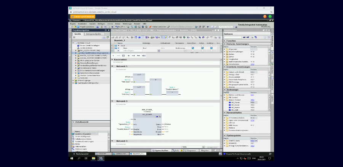Open Windows File Explorer from taskbar

[x=93, y=158]
